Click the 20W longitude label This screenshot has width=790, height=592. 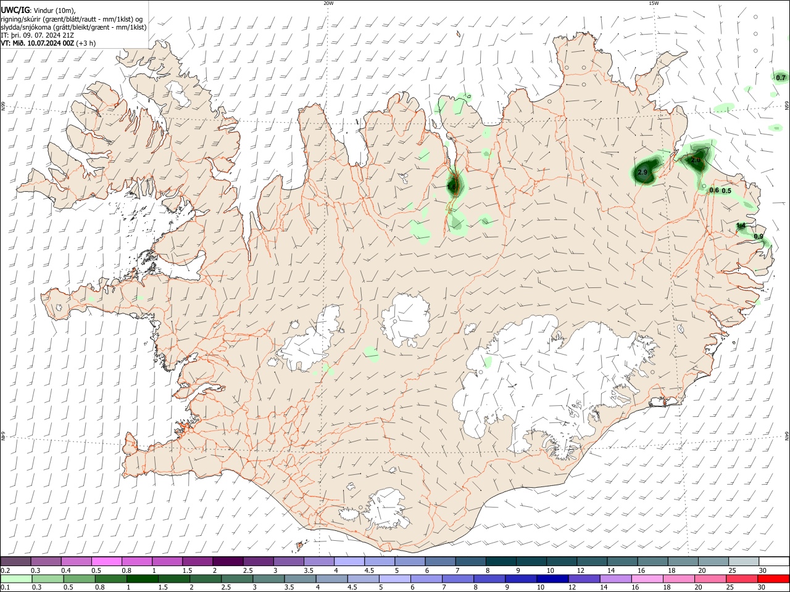coord(328,3)
